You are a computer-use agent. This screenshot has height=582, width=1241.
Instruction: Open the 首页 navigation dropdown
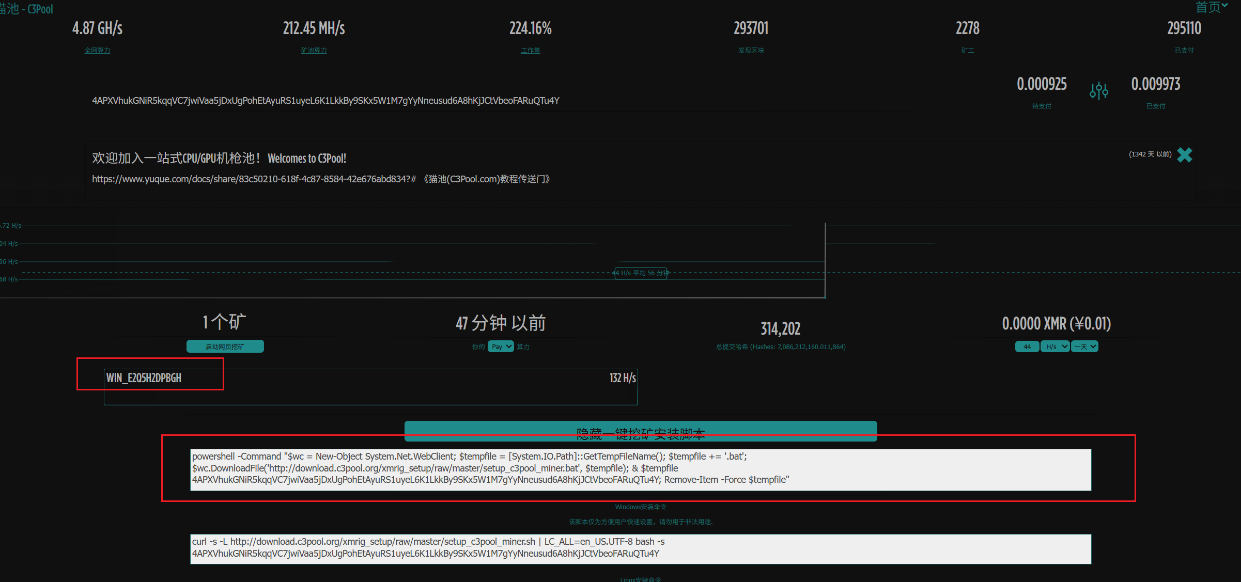1211,7
